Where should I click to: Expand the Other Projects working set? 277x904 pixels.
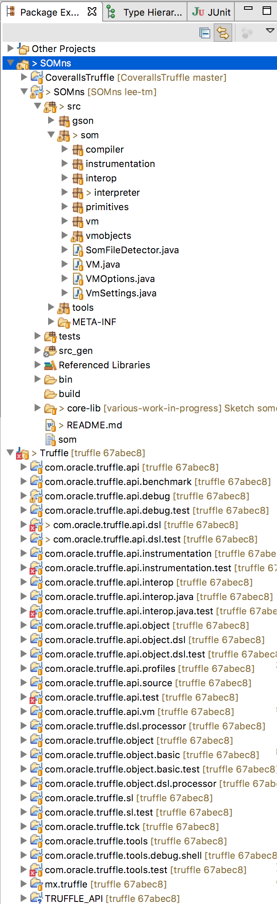point(11,49)
